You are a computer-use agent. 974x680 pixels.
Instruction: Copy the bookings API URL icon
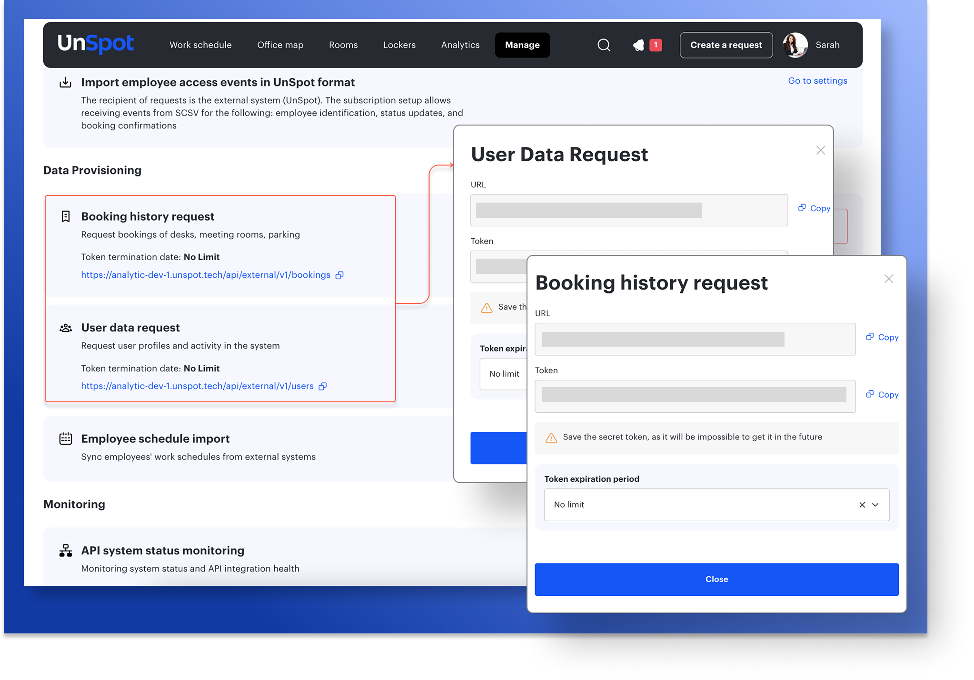pyautogui.click(x=339, y=275)
